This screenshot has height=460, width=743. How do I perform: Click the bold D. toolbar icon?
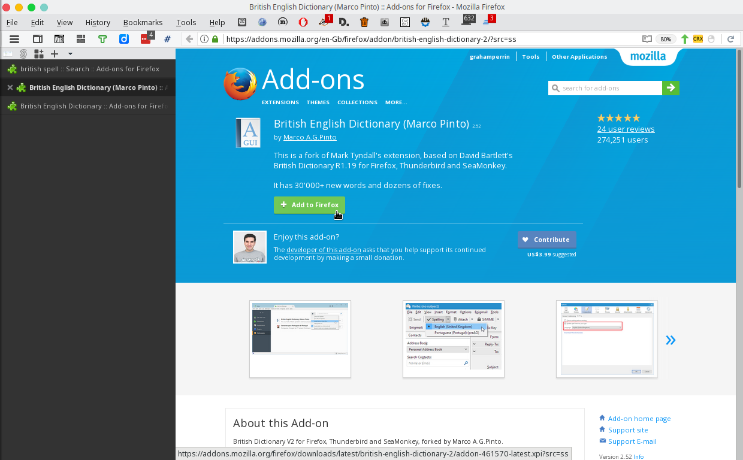point(344,22)
